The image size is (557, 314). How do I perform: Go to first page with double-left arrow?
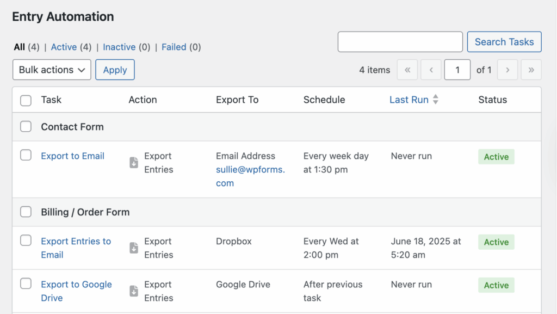click(407, 70)
